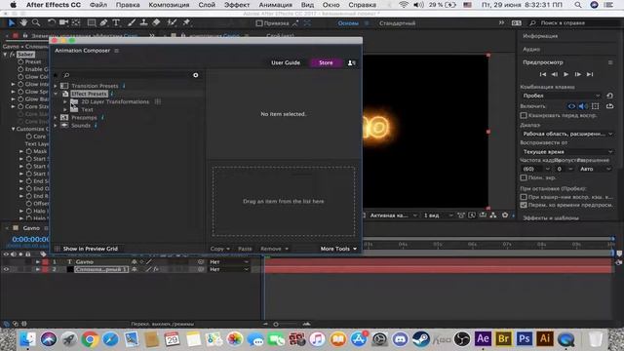The image size is (624, 351).
Task: Open Animation Composer account icon
Action: pyautogui.click(x=351, y=62)
